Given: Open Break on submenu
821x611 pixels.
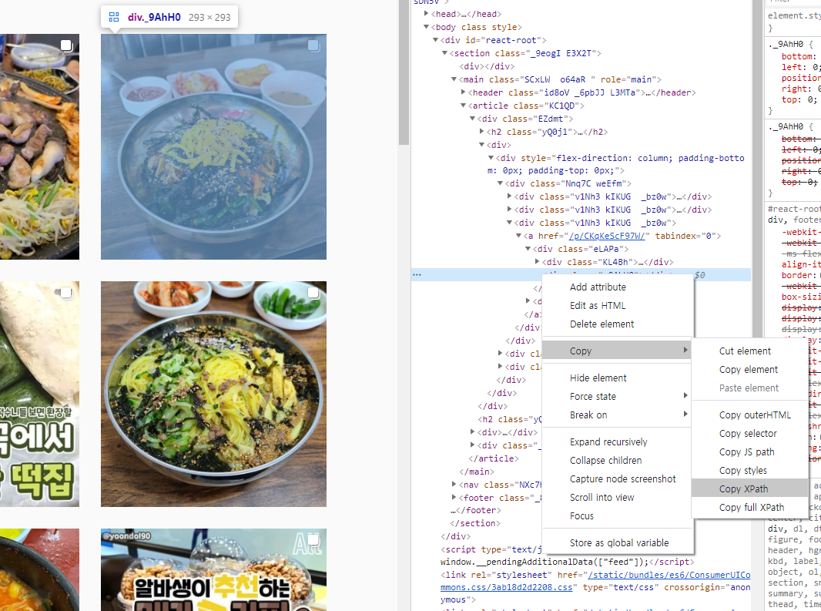Looking at the screenshot, I should click(x=618, y=415).
